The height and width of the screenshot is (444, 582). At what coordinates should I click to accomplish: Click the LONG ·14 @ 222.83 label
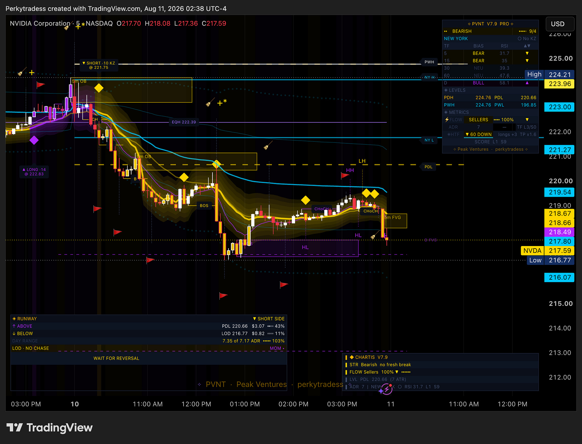coord(34,172)
